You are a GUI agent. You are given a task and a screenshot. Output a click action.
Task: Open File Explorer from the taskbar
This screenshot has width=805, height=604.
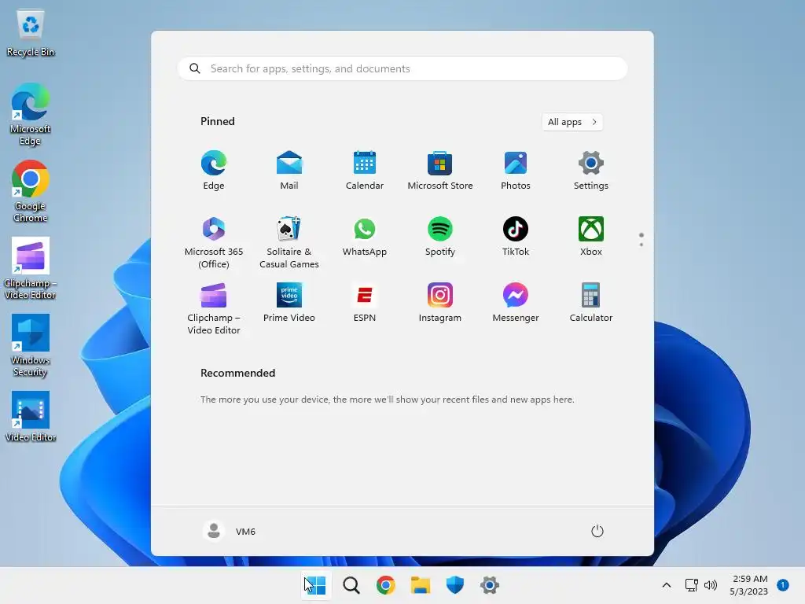[x=421, y=585]
